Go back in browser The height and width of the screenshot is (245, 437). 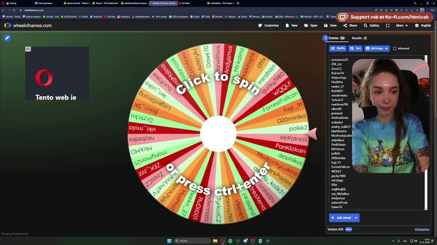tap(3, 10)
